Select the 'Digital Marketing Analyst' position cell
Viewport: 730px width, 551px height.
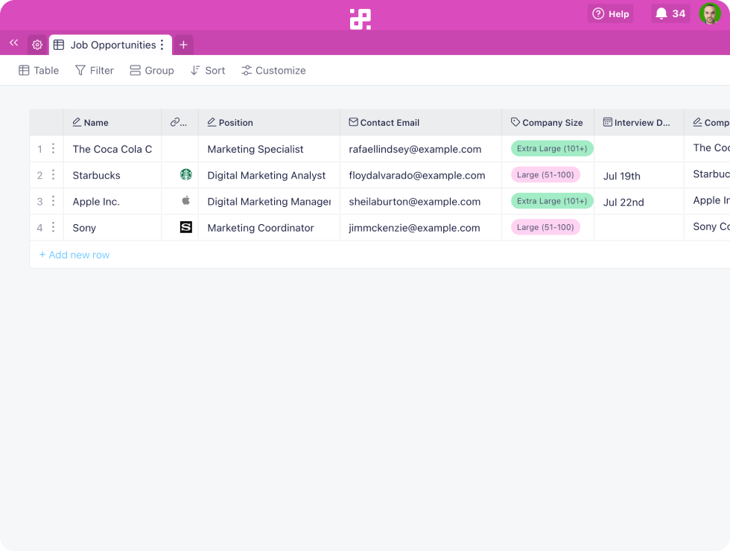point(269,175)
